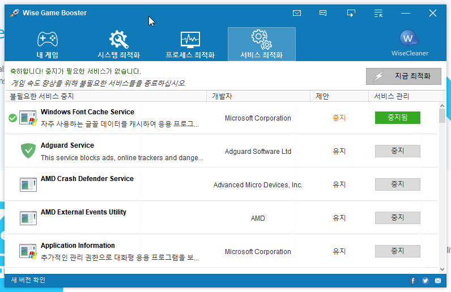Click the Wise Game Booster rocket icon

pyautogui.click(x=15, y=13)
